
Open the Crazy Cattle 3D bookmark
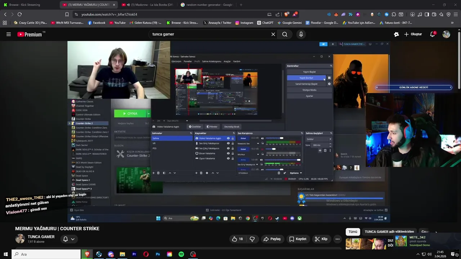click(30, 23)
